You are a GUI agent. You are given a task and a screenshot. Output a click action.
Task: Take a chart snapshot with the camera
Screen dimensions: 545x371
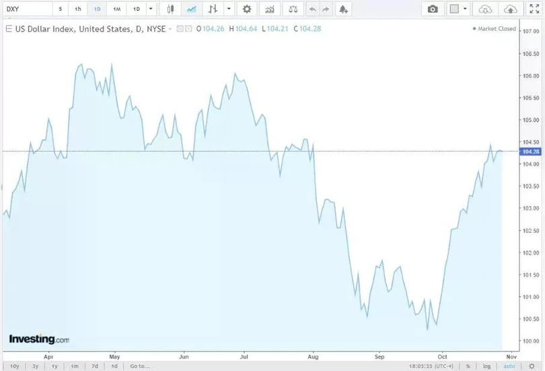coord(433,9)
